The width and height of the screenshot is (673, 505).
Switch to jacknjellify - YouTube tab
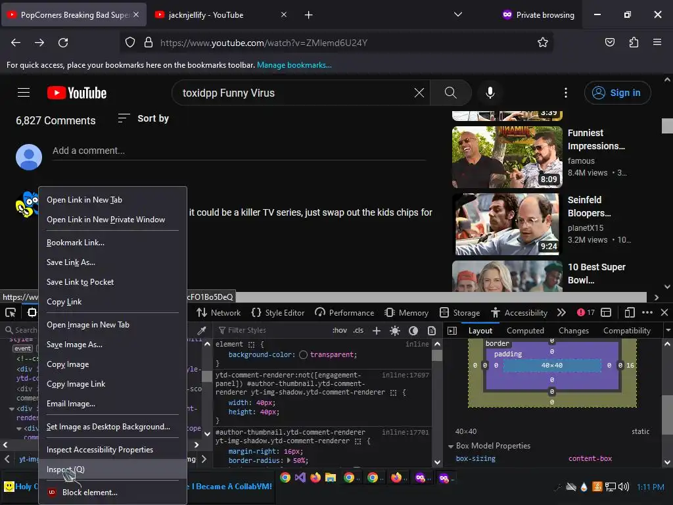coord(221,14)
